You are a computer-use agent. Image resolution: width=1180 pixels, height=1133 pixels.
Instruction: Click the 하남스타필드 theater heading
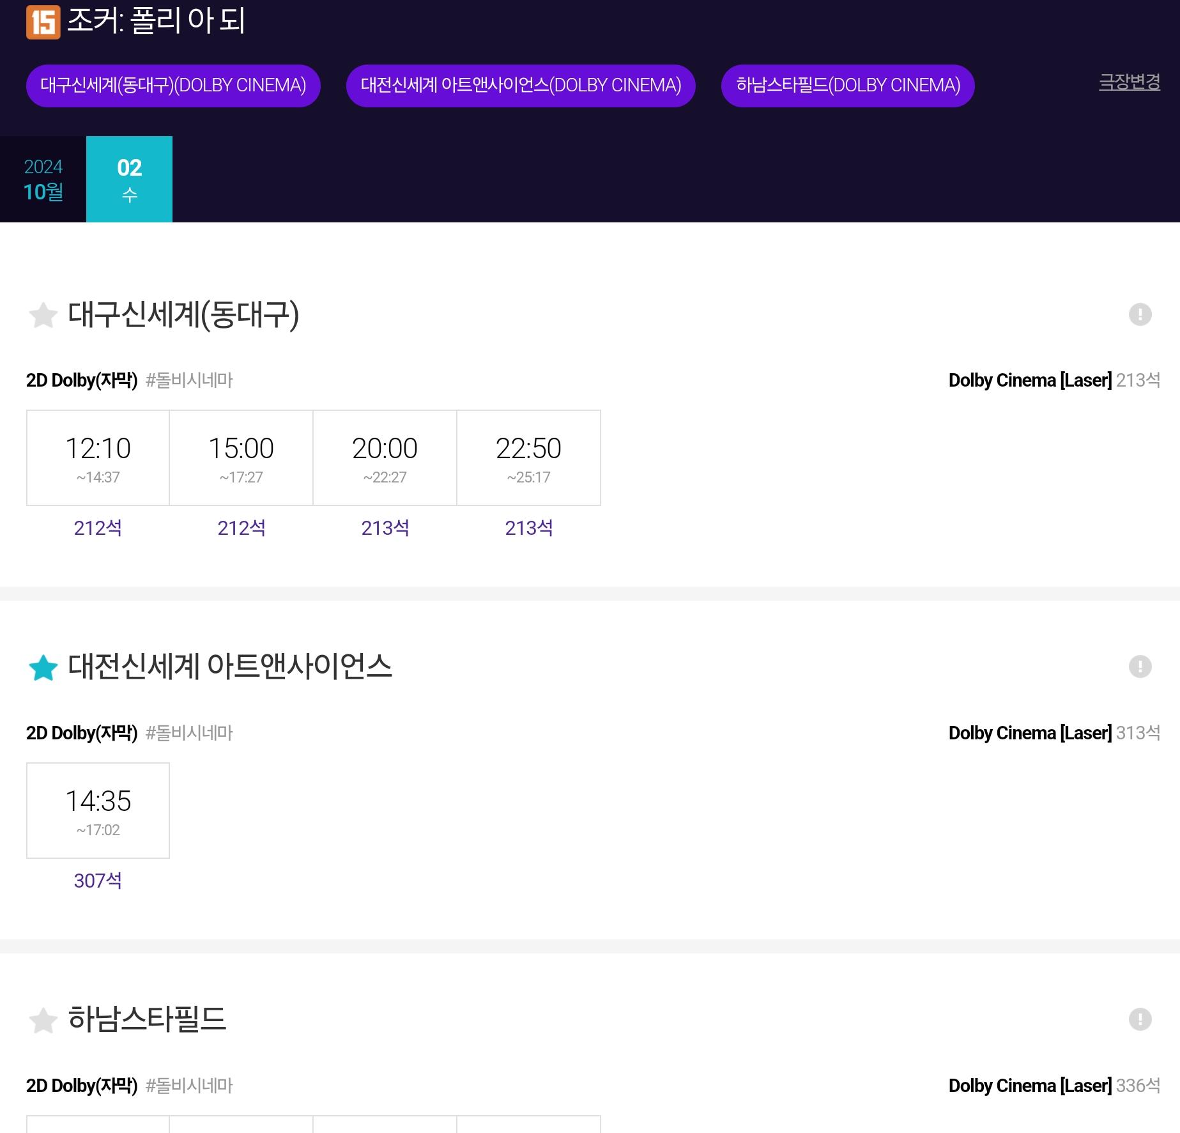pos(147,1019)
